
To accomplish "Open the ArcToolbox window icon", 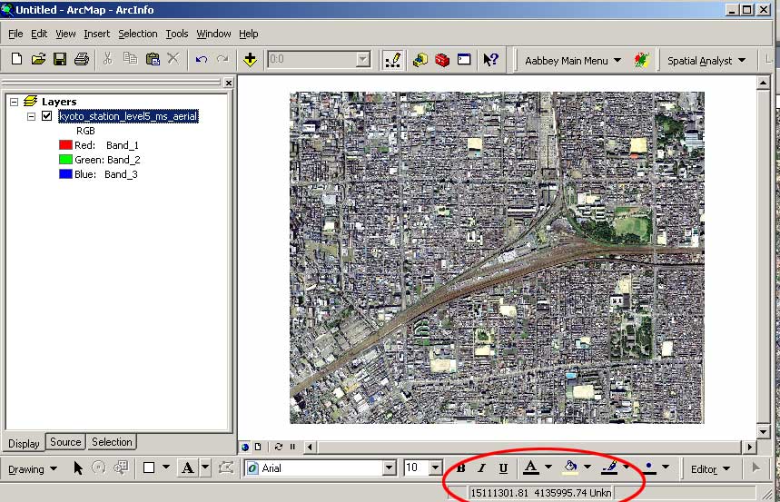I will (442, 60).
